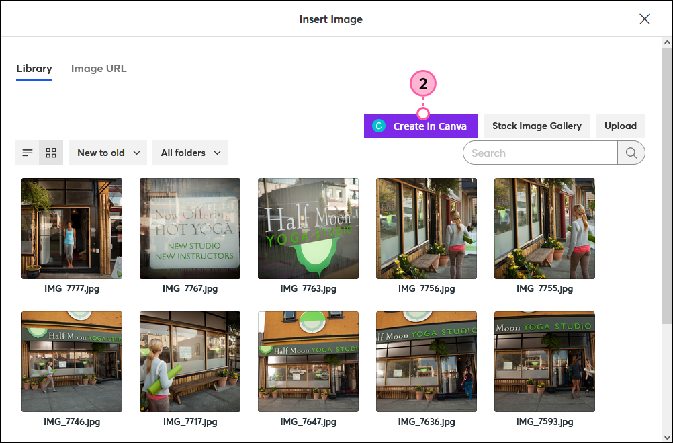The width and height of the screenshot is (673, 443).
Task: Switch to grid view layout
Action: 51,153
